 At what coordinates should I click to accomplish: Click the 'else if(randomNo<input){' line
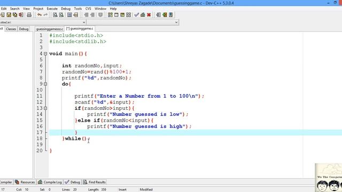[x=114, y=121]
